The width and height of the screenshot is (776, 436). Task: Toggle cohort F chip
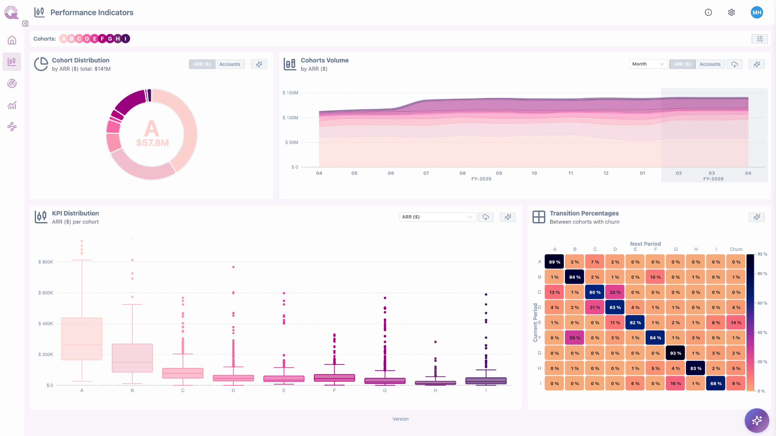(x=102, y=39)
